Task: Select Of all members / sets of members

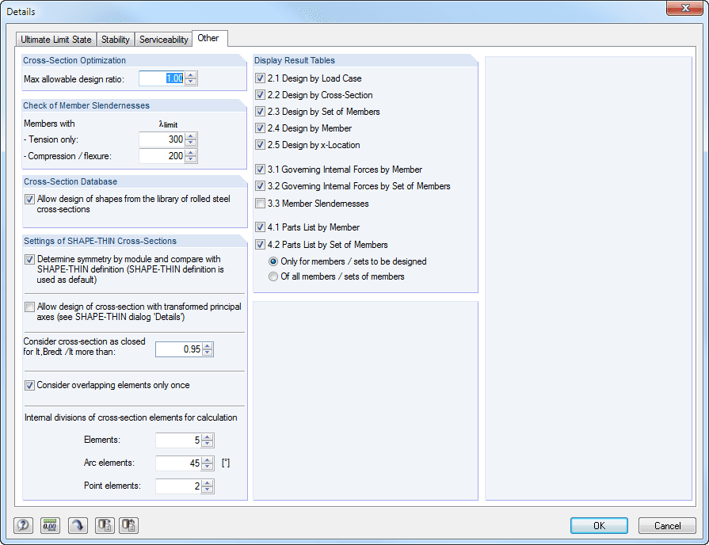Action: (273, 276)
